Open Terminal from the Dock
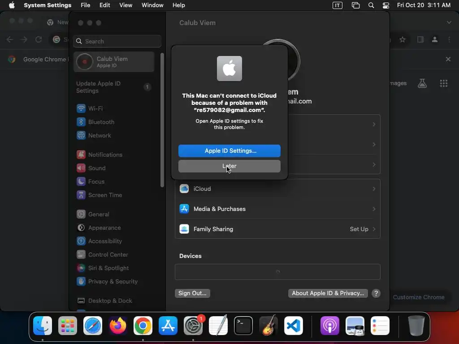Image resolution: width=459 pixels, height=344 pixels. pyautogui.click(x=243, y=326)
